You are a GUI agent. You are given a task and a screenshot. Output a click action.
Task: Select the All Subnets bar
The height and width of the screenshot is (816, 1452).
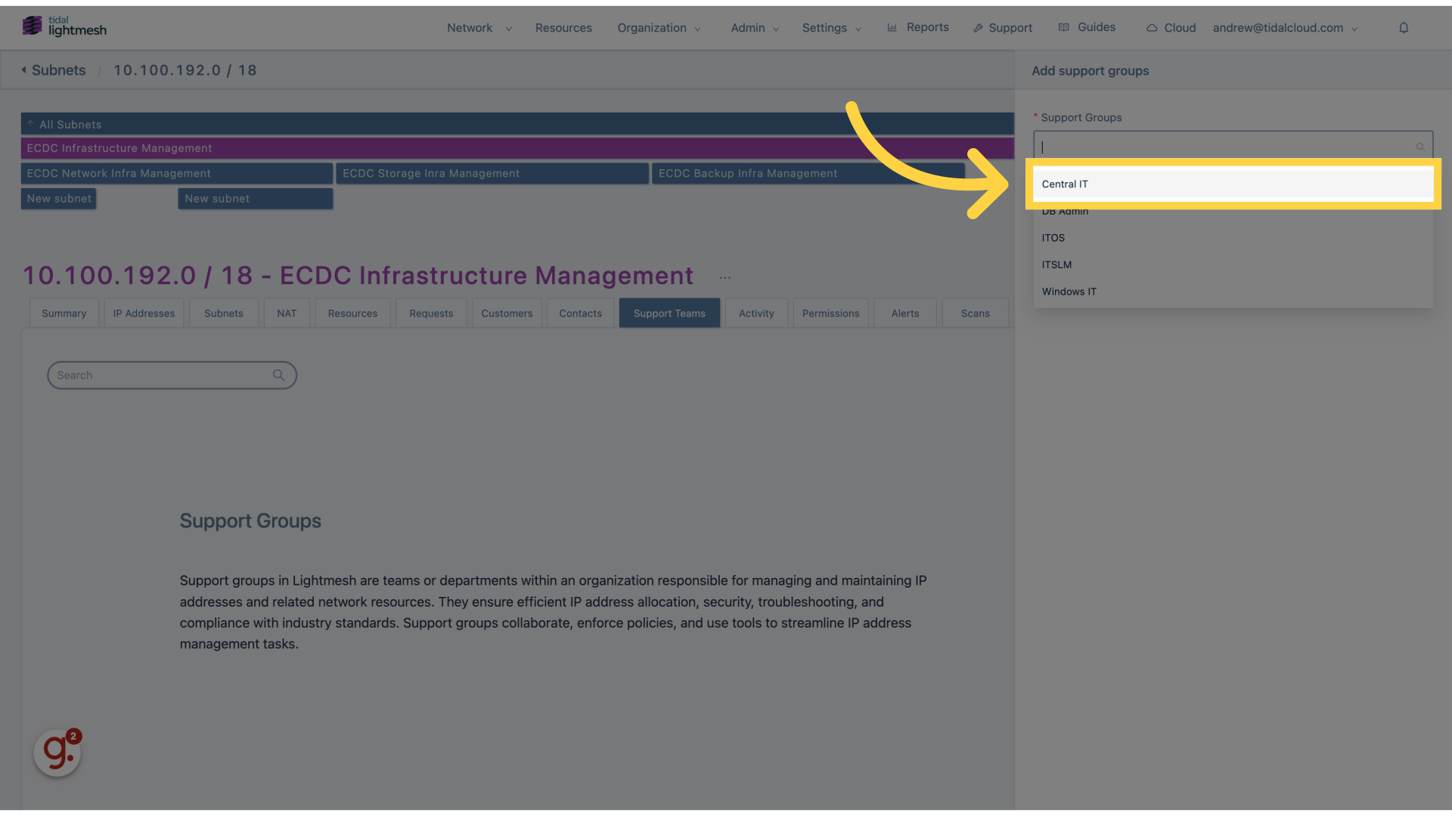pyautogui.click(x=517, y=124)
